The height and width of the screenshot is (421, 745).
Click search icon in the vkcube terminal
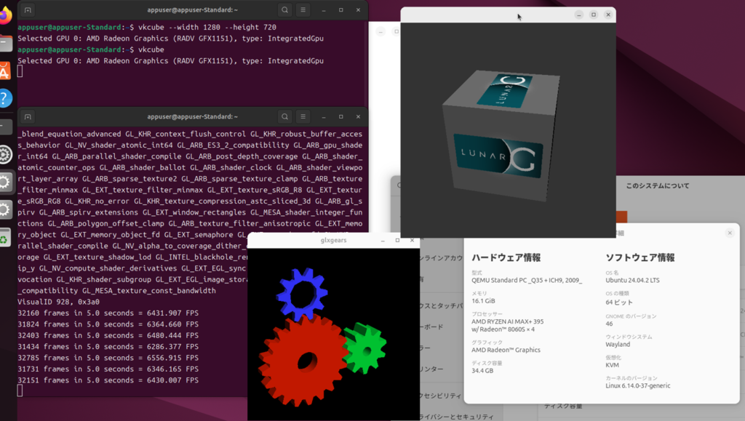(284, 10)
